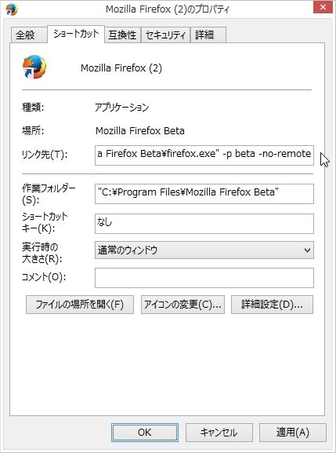Open アイコンの変更 dialog
The image size is (336, 453).
coord(182,305)
